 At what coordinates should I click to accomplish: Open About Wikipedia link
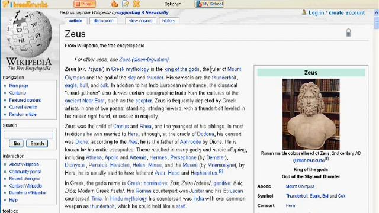click(x=24, y=164)
